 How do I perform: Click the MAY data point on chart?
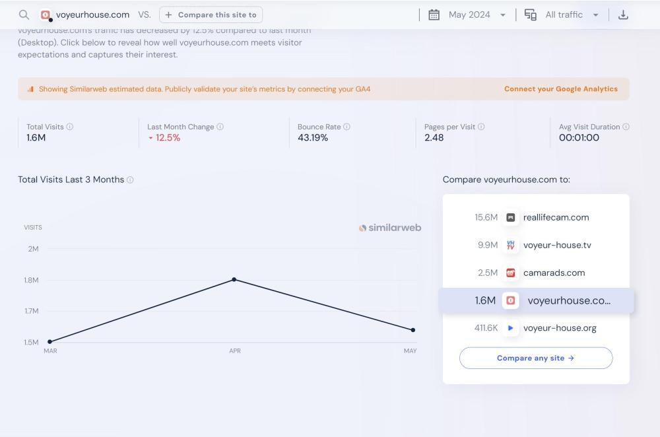[413, 330]
